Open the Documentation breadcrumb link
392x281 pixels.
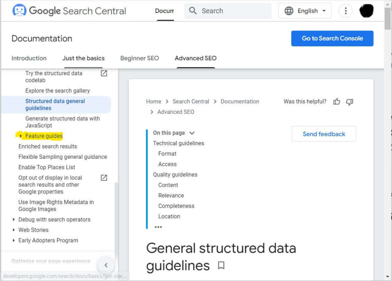click(x=240, y=101)
